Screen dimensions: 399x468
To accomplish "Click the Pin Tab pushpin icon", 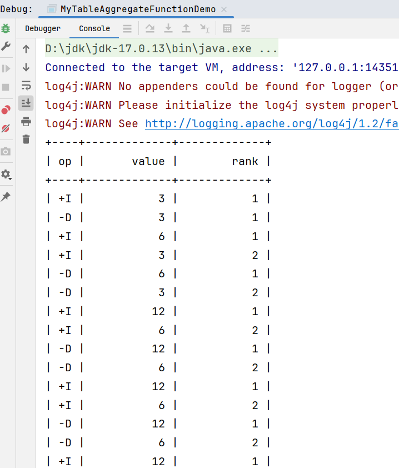I will 6,196.
